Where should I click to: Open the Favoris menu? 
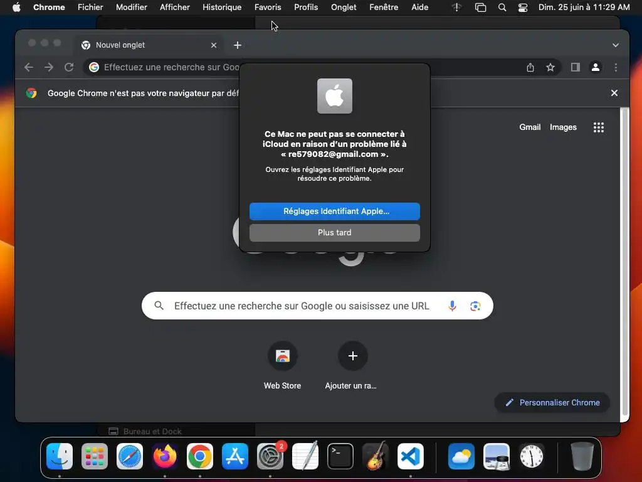pos(267,7)
